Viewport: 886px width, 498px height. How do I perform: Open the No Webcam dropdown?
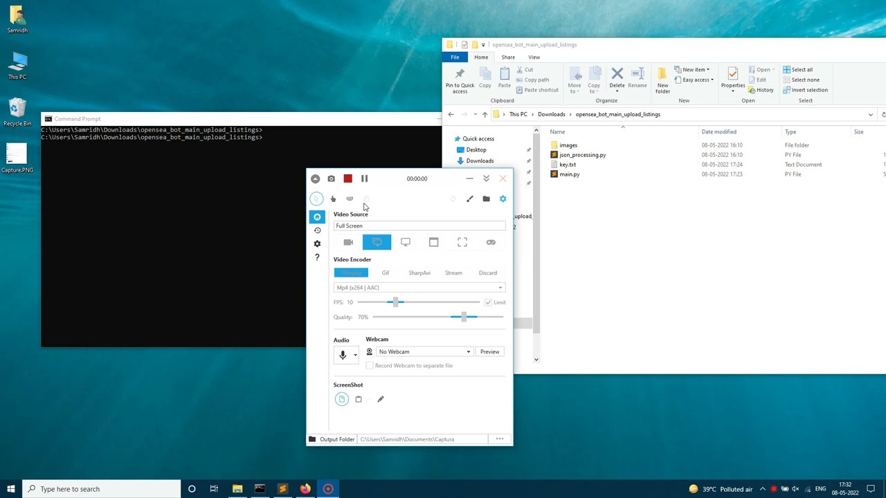[x=424, y=352]
